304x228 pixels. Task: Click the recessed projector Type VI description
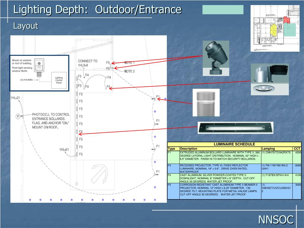(x=220, y=169)
